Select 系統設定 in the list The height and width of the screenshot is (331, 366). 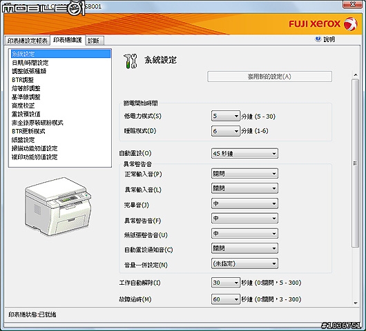coord(61,54)
